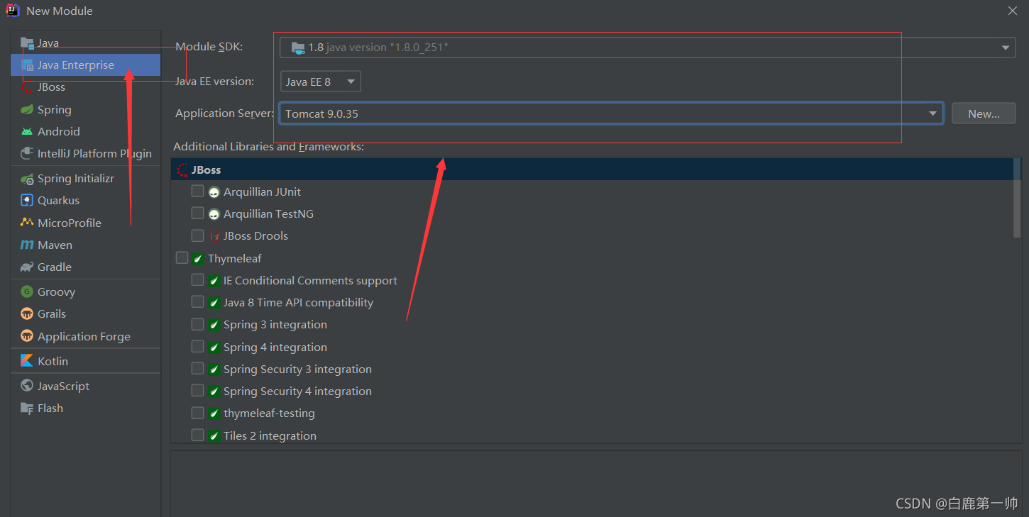Screen dimensions: 1029x517
Task: Open the Application Server dropdown
Action: (x=612, y=113)
